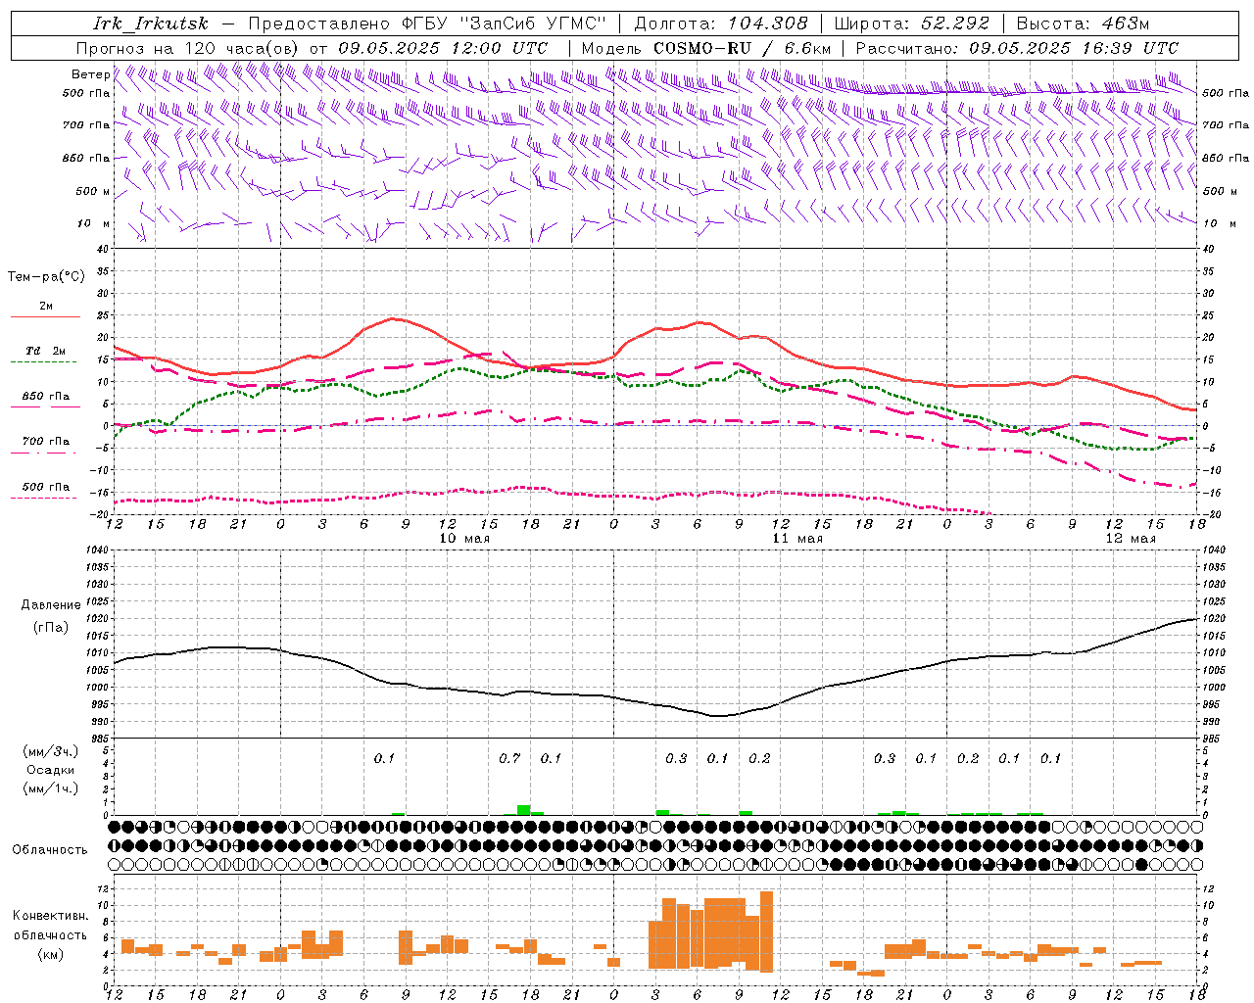Click the Td 2м legend entry
This screenshot has width=1254, height=1003.
(45, 351)
